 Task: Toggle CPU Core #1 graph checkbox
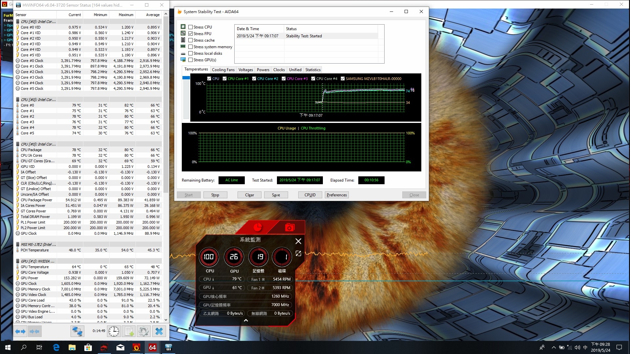(x=224, y=79)
